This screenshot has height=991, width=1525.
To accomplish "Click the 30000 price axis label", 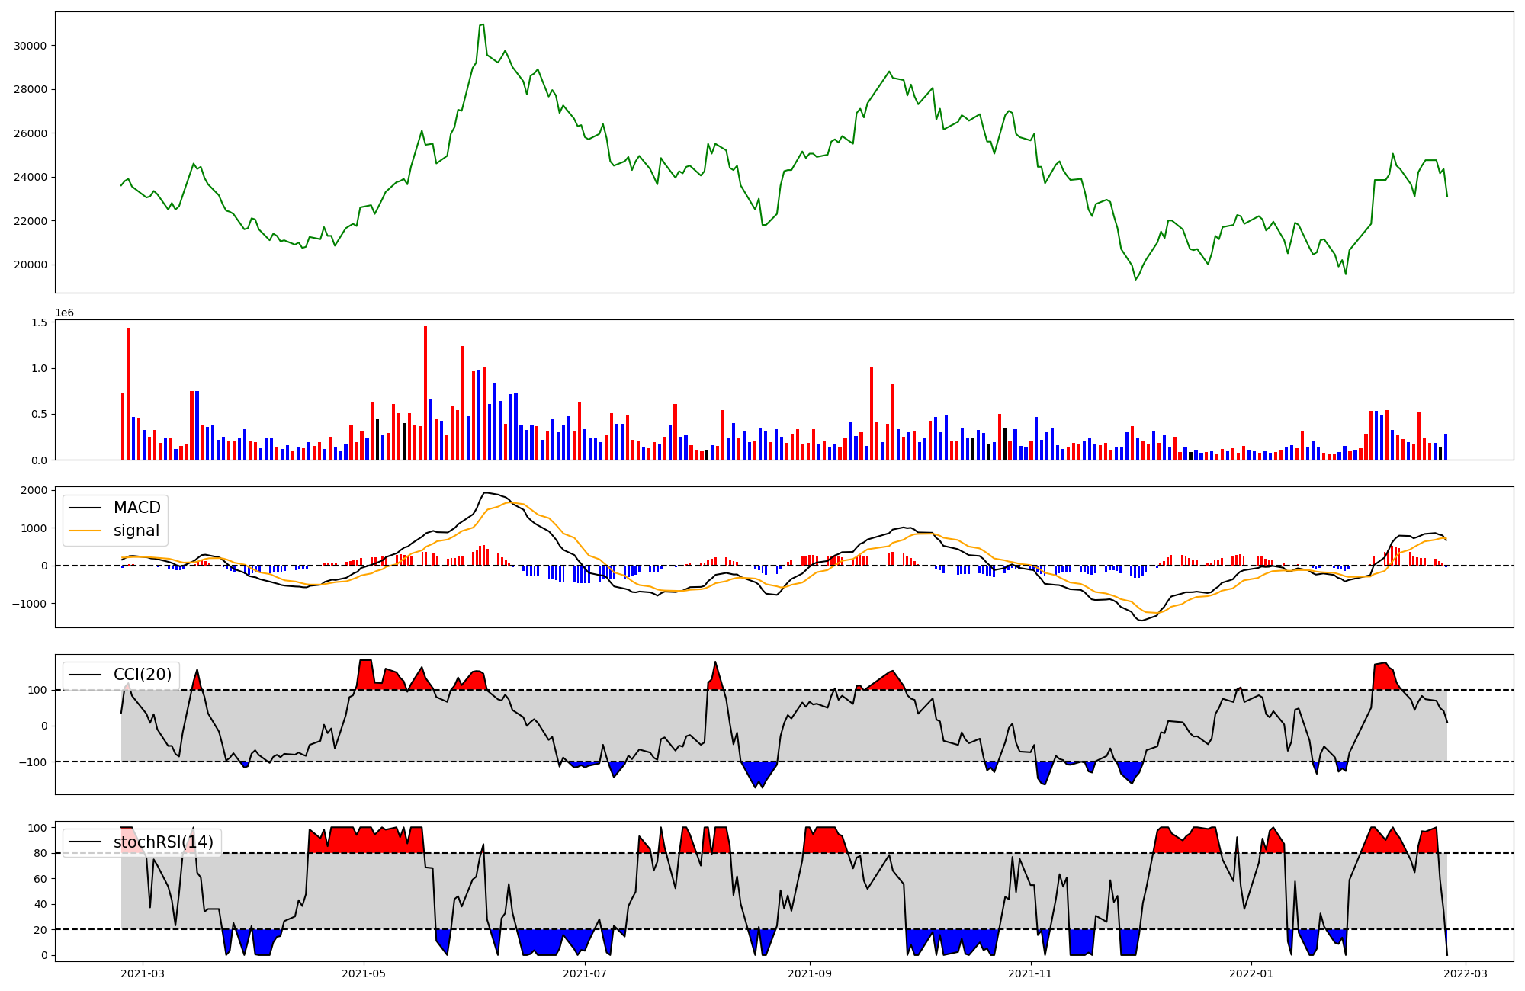I will [x=30, y=46].
